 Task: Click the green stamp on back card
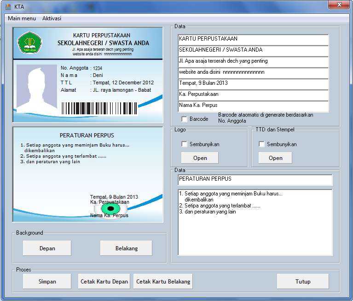coord(110,208)
